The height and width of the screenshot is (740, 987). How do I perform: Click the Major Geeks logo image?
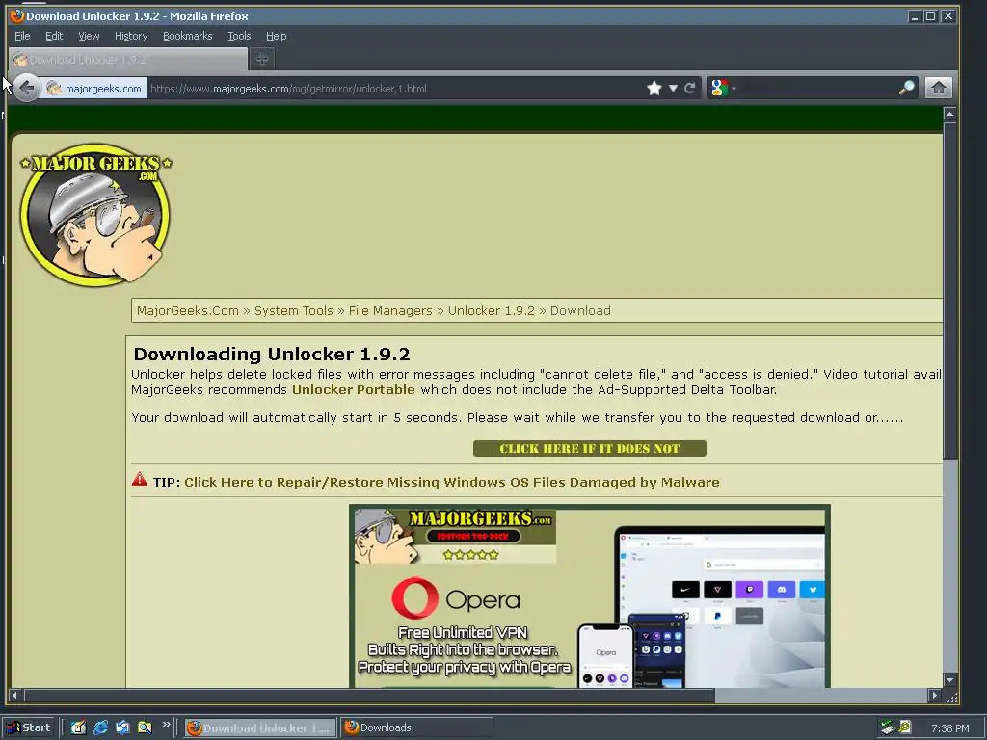(95, 215)
